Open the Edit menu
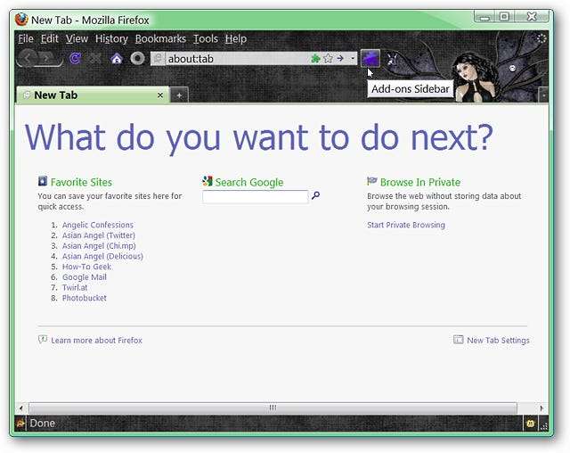 pos(49,38)
